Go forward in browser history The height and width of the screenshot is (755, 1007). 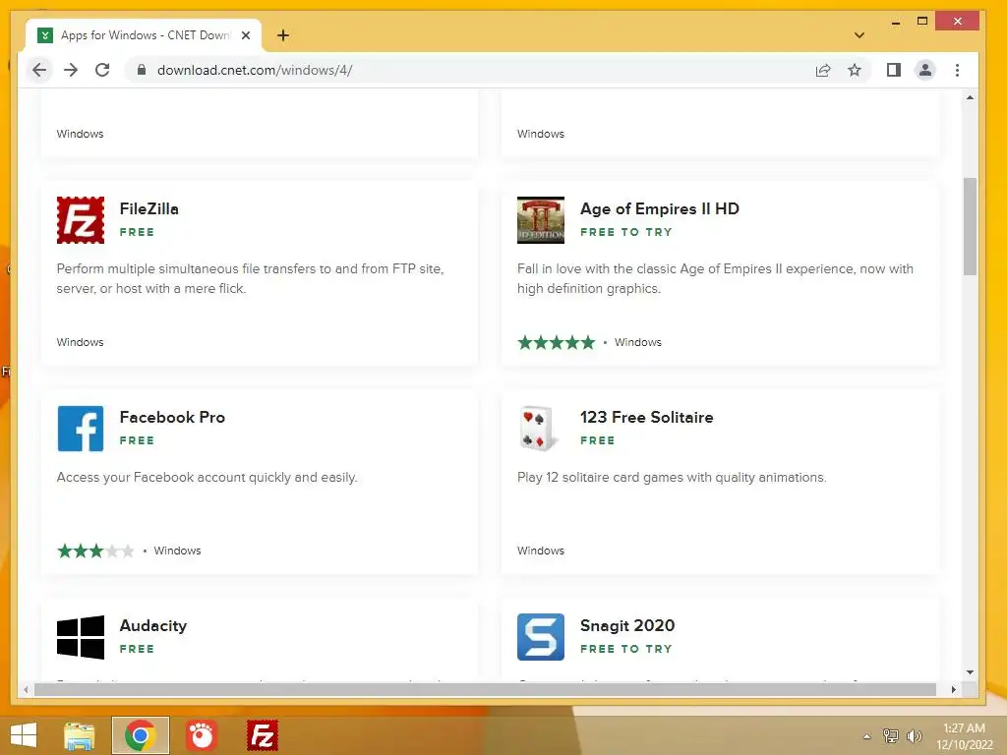(x=71, y=70)
